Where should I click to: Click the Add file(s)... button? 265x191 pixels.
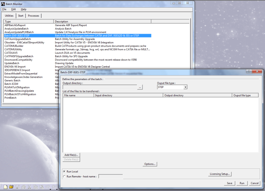pyautogui.click(x=71, y=155)
